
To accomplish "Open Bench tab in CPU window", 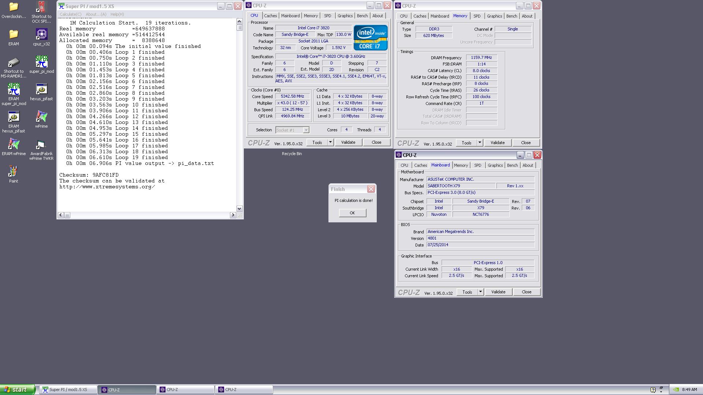I will (362, 16).
